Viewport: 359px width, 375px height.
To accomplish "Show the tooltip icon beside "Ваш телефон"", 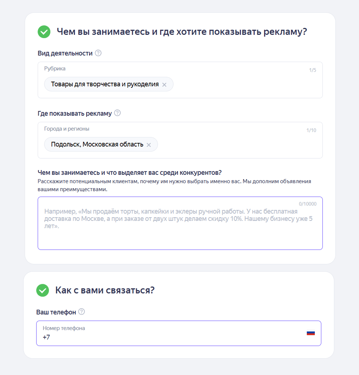I will pos(82,312).
